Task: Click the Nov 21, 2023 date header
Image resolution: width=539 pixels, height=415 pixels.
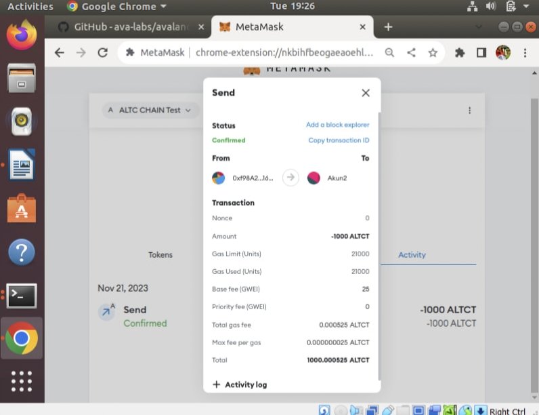Action: pos(123,288)
